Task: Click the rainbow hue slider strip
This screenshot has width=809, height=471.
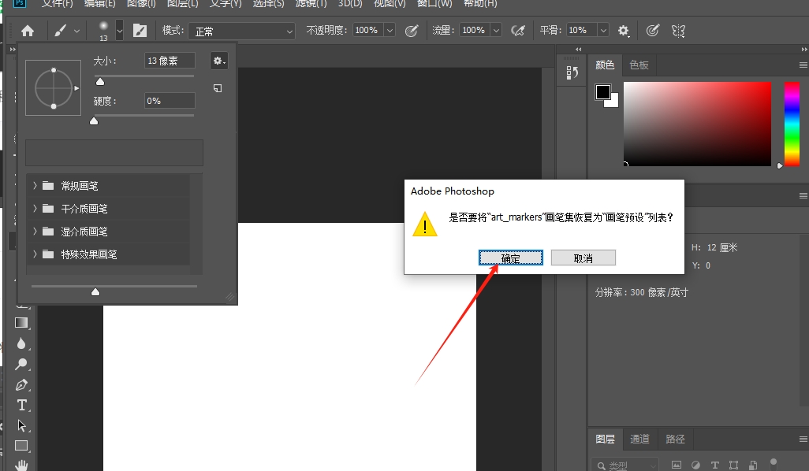Action: click(x=791, y=122)
